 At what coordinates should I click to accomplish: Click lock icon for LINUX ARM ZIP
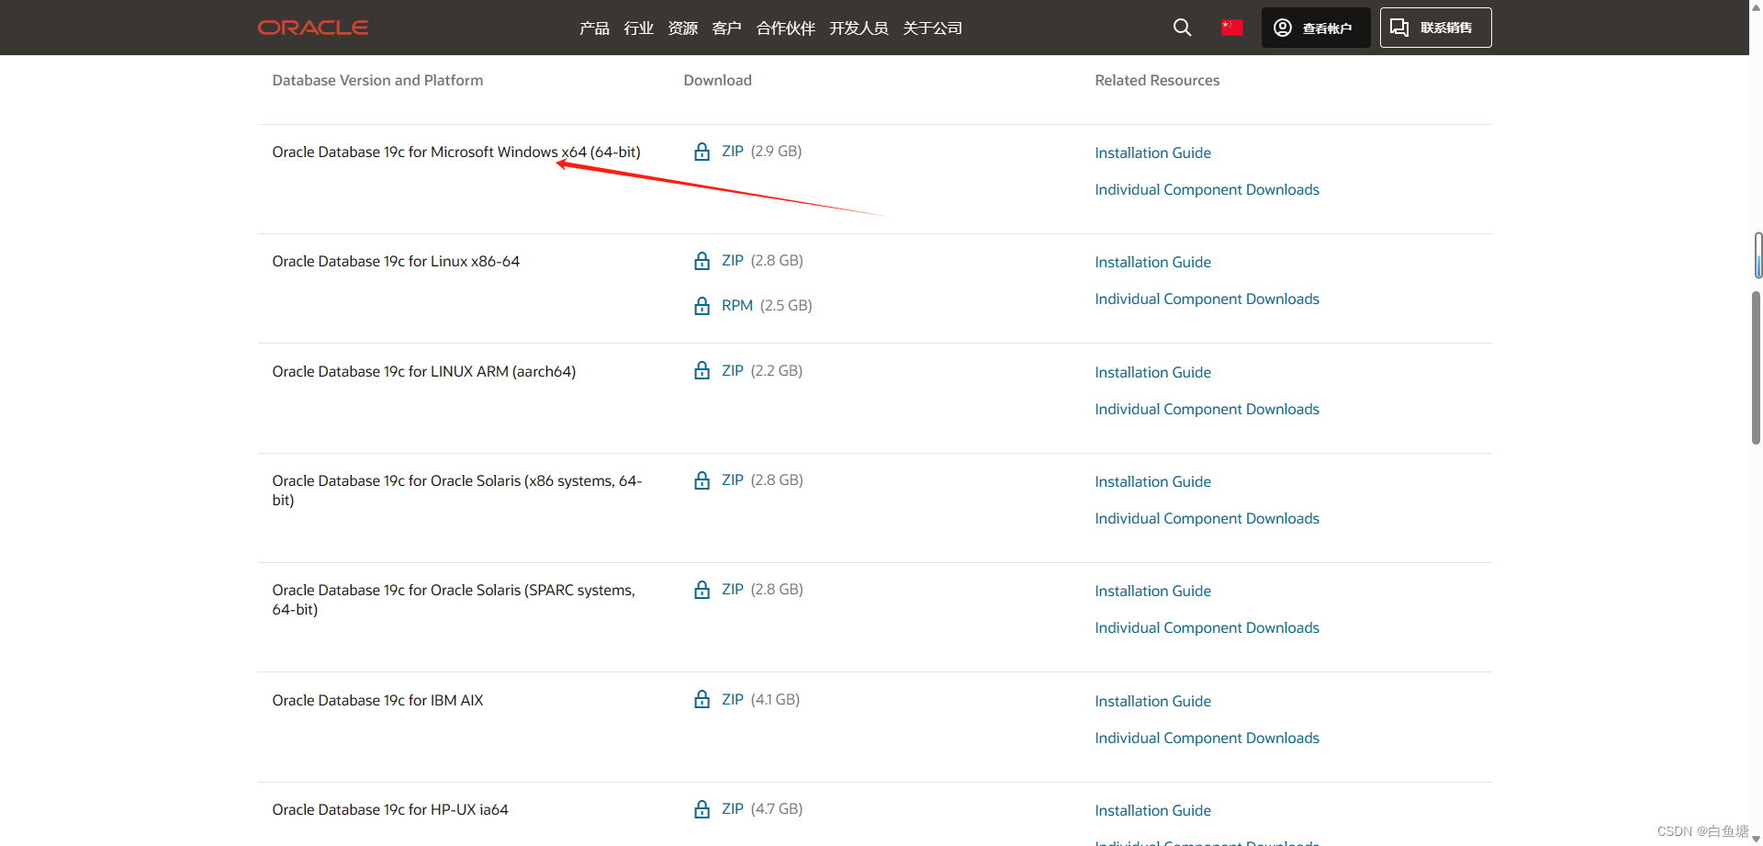click(702, 371)
